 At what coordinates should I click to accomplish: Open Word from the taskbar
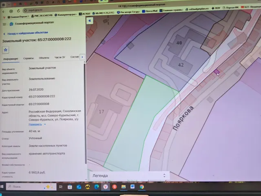point(133,187)
